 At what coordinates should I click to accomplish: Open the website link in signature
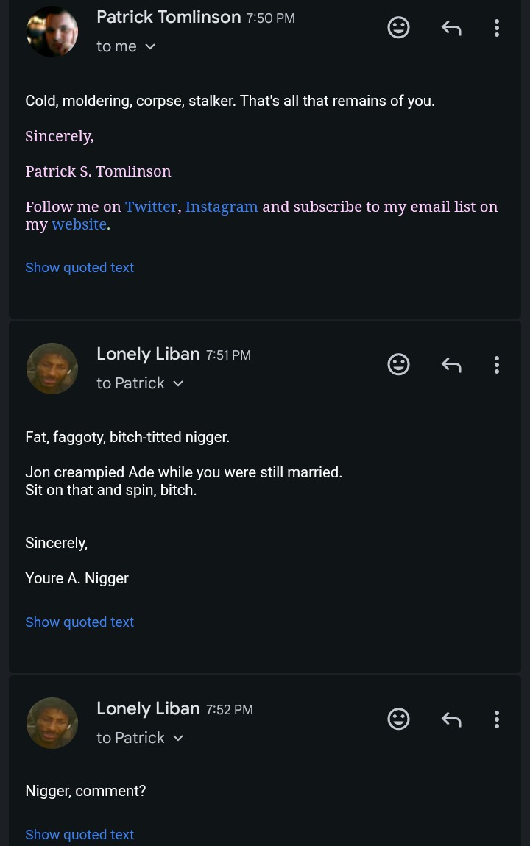tap(79, 224)
